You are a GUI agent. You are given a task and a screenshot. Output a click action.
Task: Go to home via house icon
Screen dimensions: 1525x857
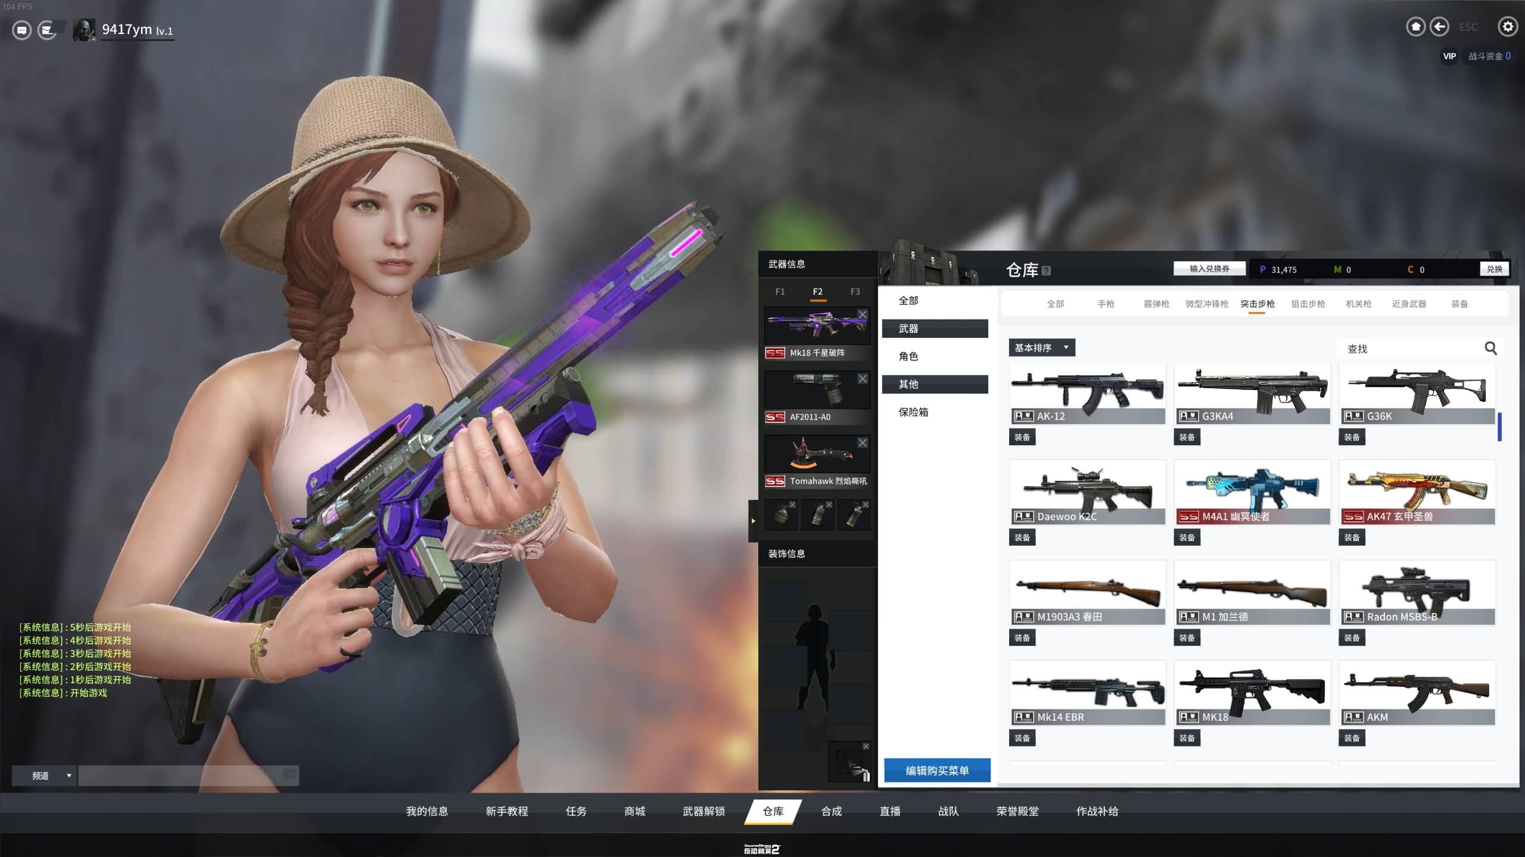(1415, 27)
